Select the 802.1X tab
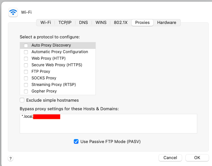The height and width of the screenshot is (166, 212). coord(120,23)
